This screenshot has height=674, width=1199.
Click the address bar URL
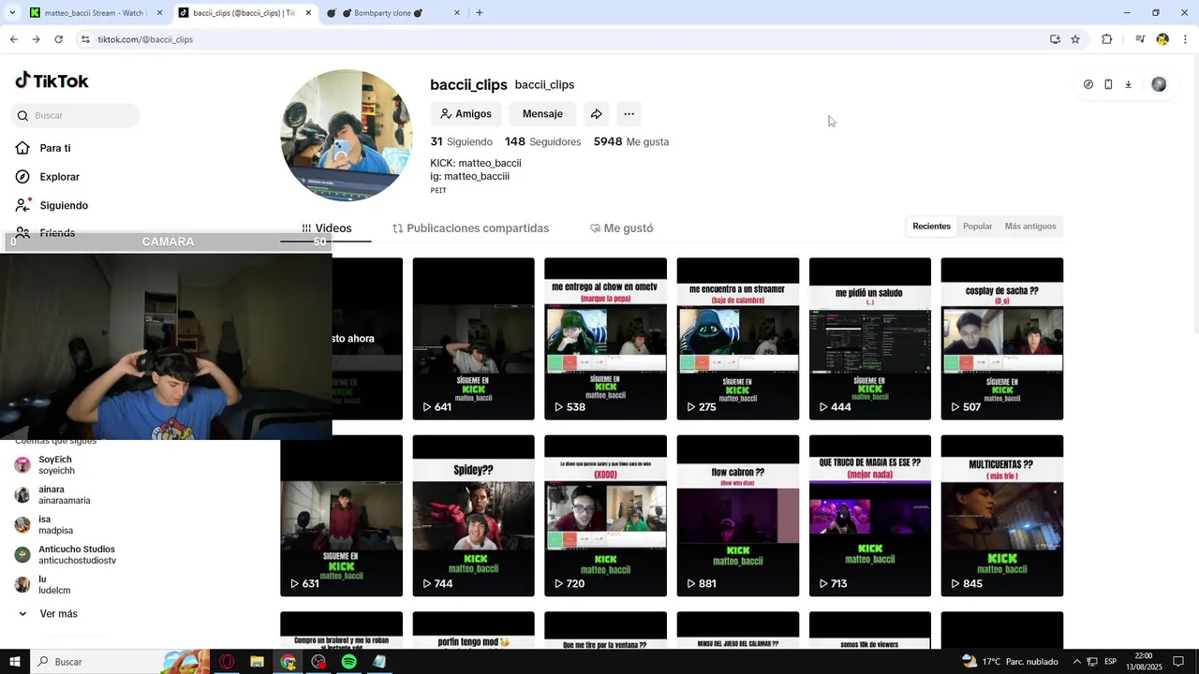click(x=145, y=39)
